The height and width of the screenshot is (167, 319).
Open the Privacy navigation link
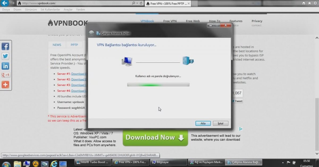(257, 21)
